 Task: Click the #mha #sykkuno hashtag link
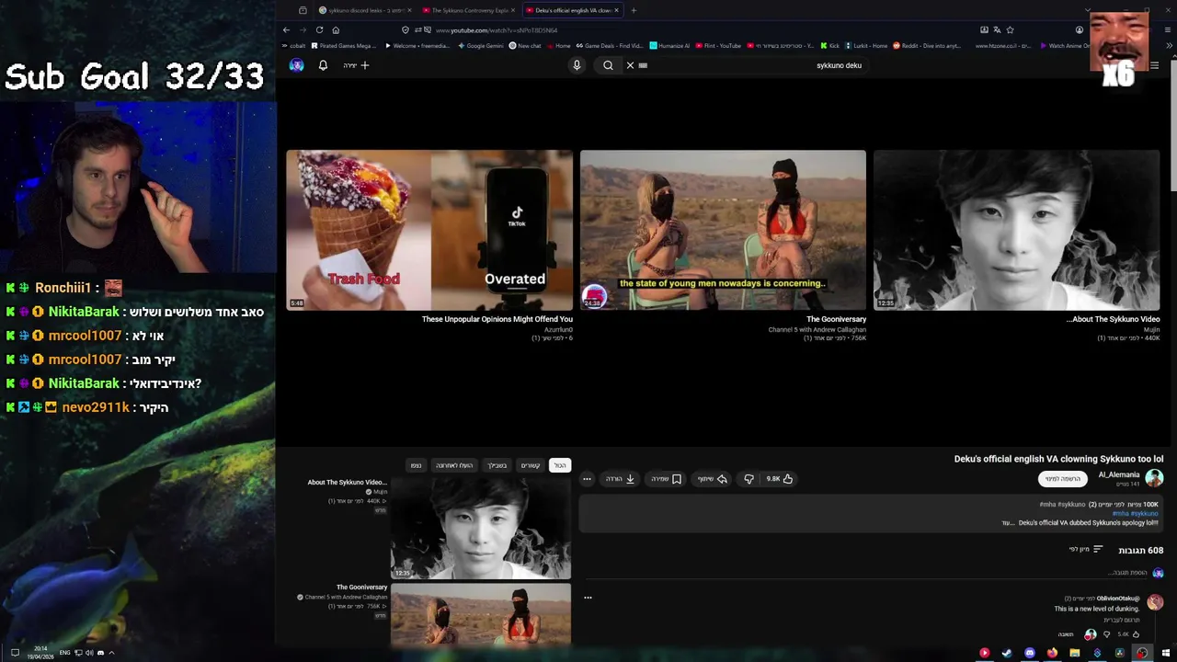1136,514
